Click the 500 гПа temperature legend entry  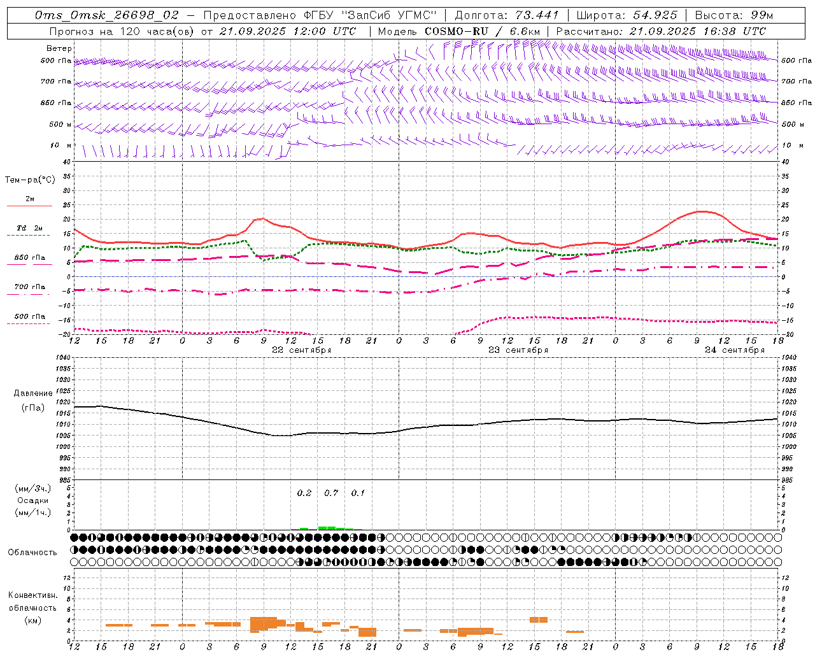(29, 316)
